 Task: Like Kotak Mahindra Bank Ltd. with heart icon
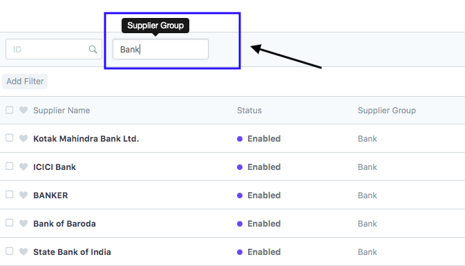click(x=23, y=138)
